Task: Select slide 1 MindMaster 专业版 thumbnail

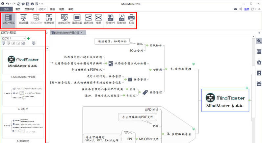Action: tap(23, 62)
